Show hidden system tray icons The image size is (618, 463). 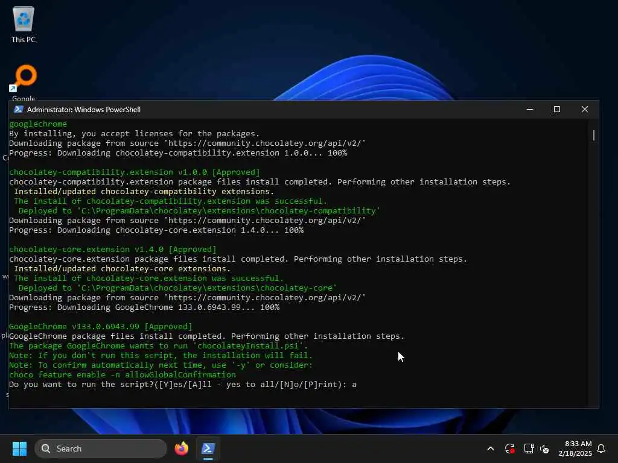(491, 449)
